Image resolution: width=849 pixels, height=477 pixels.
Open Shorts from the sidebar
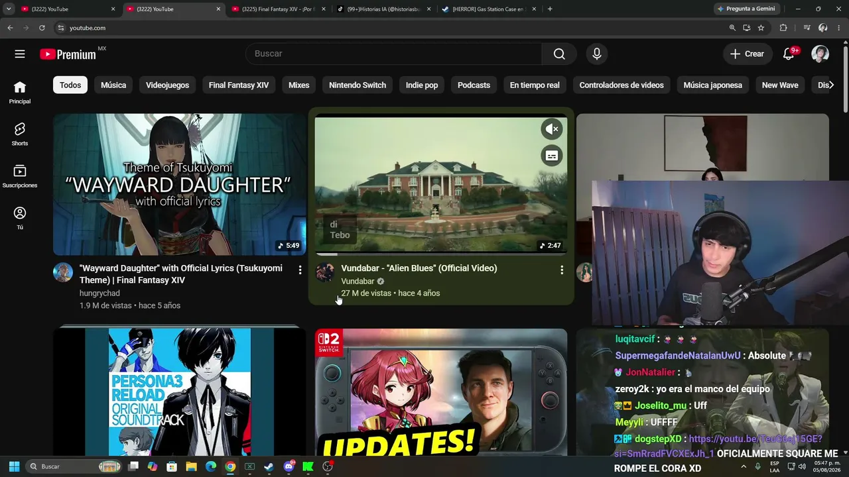tap(20, 134)
